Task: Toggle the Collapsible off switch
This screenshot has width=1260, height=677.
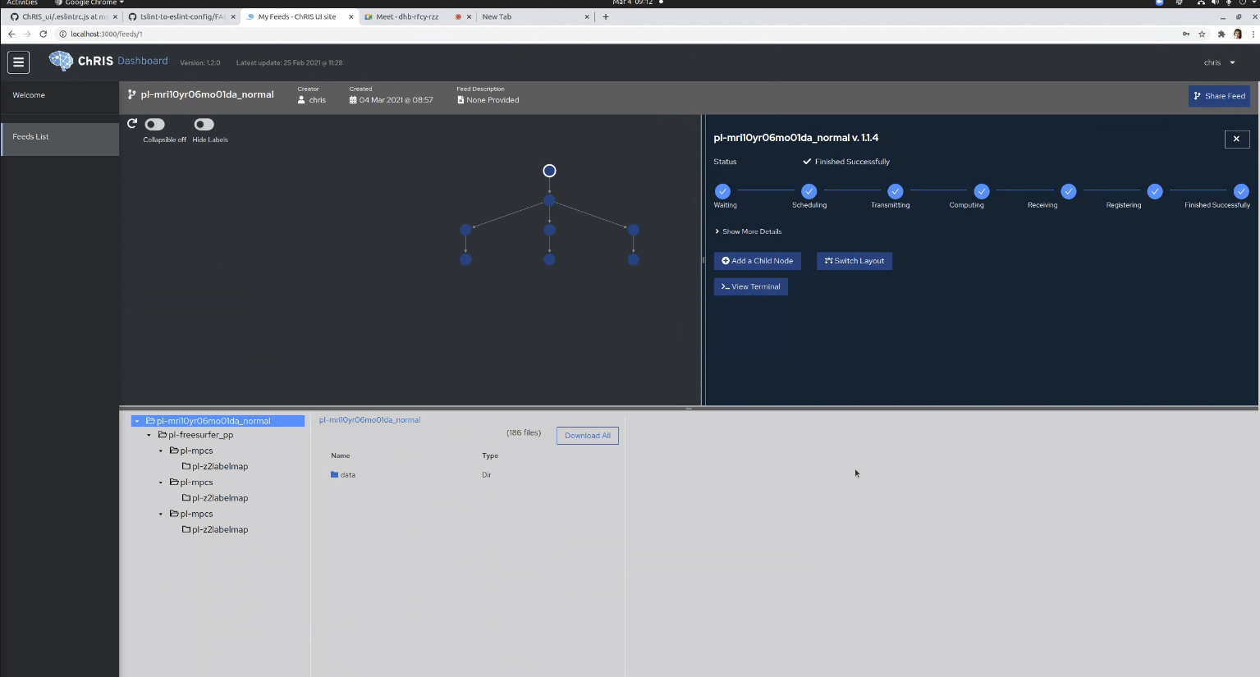Action: click(x=154, y=124)
